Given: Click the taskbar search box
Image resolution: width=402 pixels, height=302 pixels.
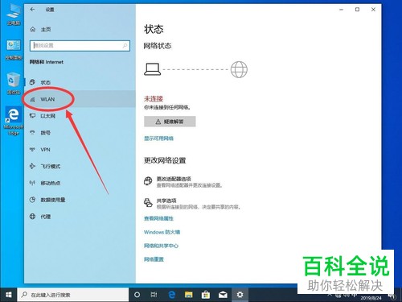Looking at the screenshot, I should click(73, 295).
